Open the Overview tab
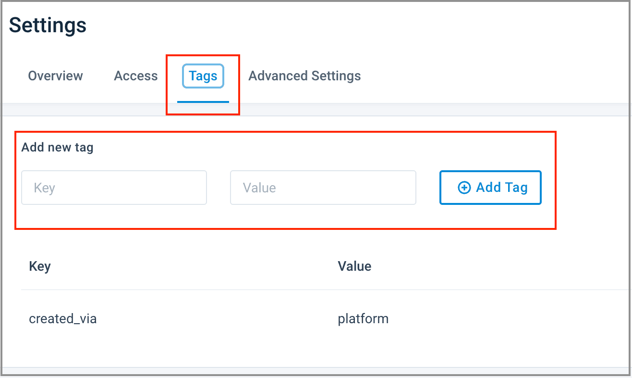 coord(55,76)
